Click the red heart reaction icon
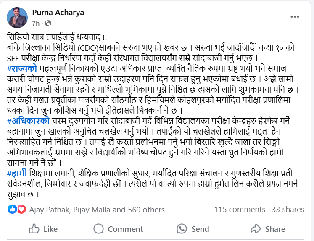314x241 pixels. pos(21,209)
